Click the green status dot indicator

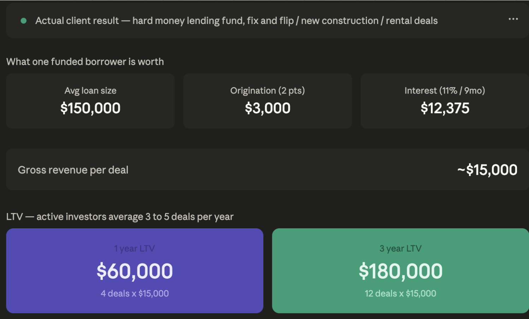[24, 21]
